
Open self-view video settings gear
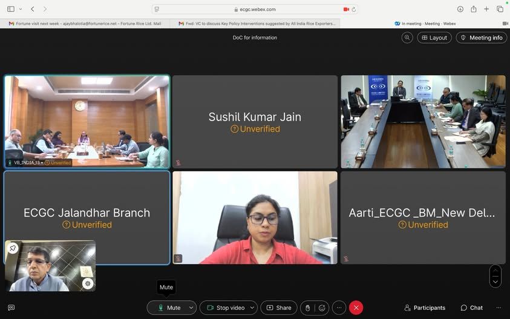[x=88, y=283]
